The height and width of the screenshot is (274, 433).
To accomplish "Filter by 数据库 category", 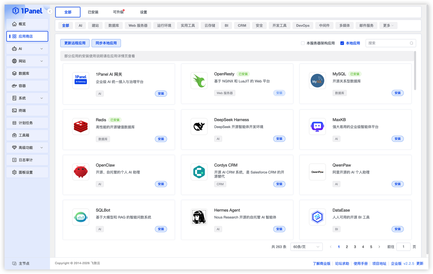I will [x=114, y=25].
